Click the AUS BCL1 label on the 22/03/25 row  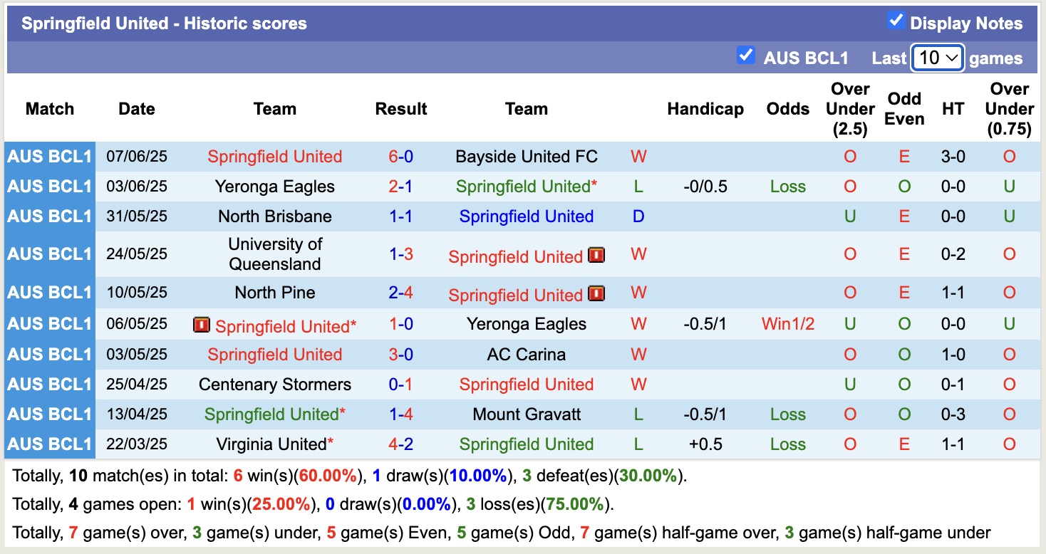pos(49,443)
